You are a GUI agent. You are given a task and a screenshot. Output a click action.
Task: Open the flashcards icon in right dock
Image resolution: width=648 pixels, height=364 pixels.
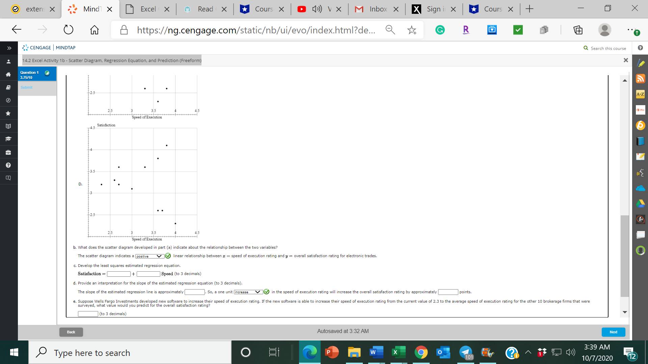click(640, 234)
